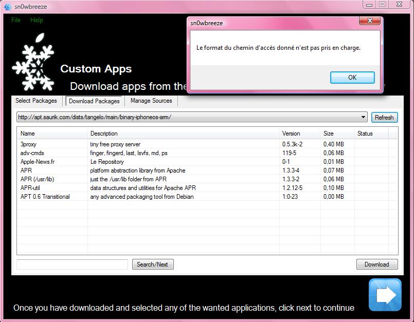Viewport: 414px width, 322px height.
Task: Click 'any advanced packaging tool from Debian'
Action: (x=142, y=197)
